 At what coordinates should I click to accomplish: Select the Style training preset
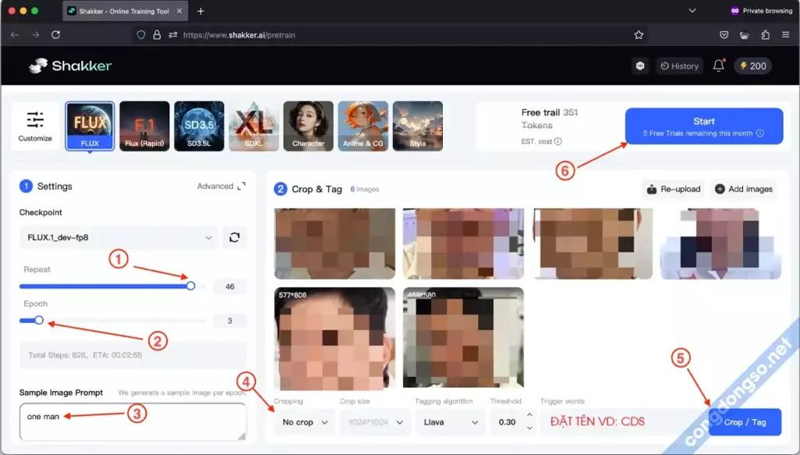(417, 125)
